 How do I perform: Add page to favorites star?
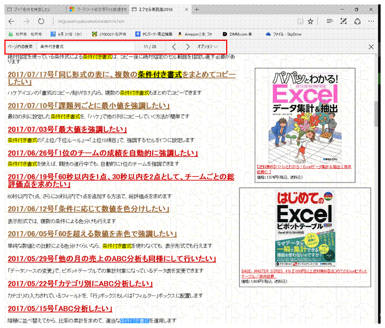[311, 21]
